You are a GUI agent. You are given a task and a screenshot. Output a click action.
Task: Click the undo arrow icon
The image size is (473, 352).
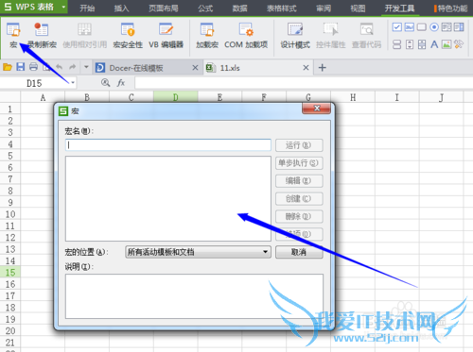pyautogui.click(x=60, y=67)
